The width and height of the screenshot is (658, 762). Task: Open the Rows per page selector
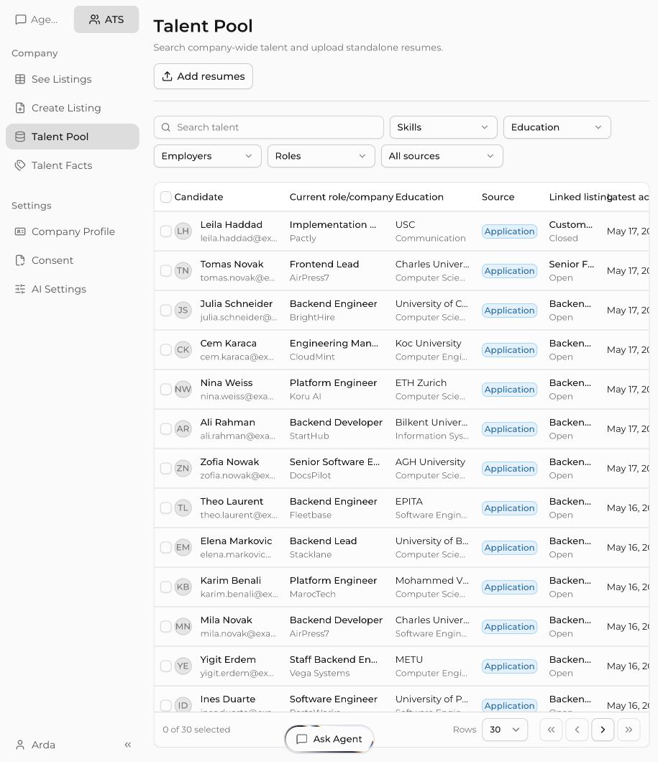[x=504, y=730]
